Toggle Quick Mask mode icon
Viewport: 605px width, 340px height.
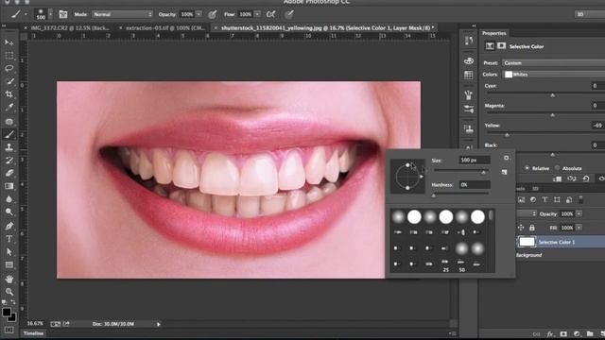[9, 330]
